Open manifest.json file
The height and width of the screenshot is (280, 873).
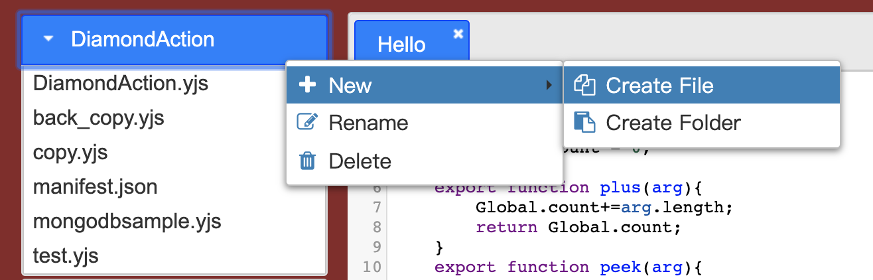95,187
